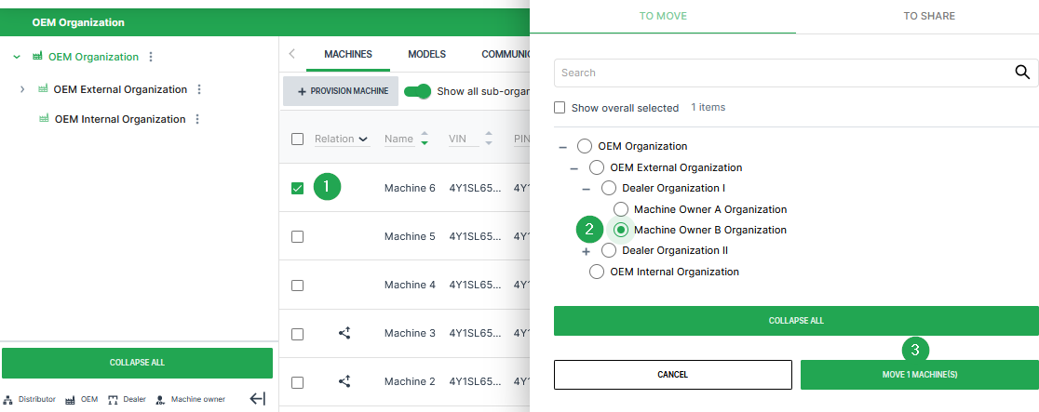Click in the organization Search field
This screenshot has height=412, width=1039.
click(782, 73)
